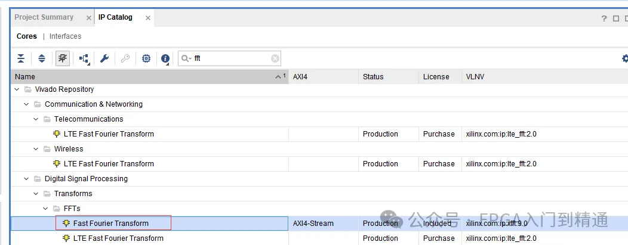The image size is (628, 245).
Task: Click the IP icon on Telecommunications LTE row
Action: (x=57, y=134)
